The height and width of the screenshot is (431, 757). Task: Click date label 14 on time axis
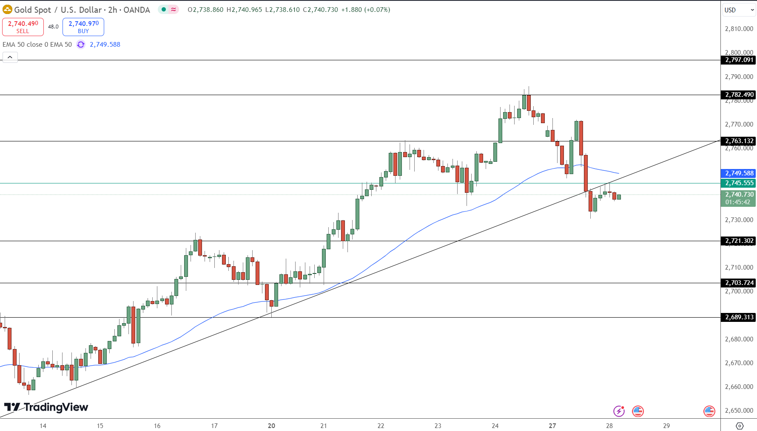43,425
